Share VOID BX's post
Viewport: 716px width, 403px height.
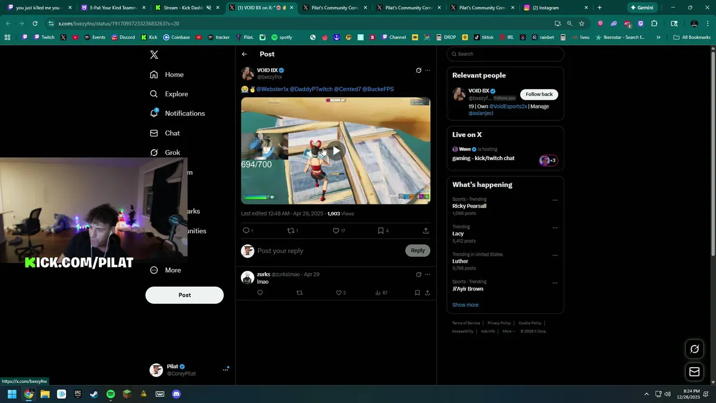tap(426, 231)
